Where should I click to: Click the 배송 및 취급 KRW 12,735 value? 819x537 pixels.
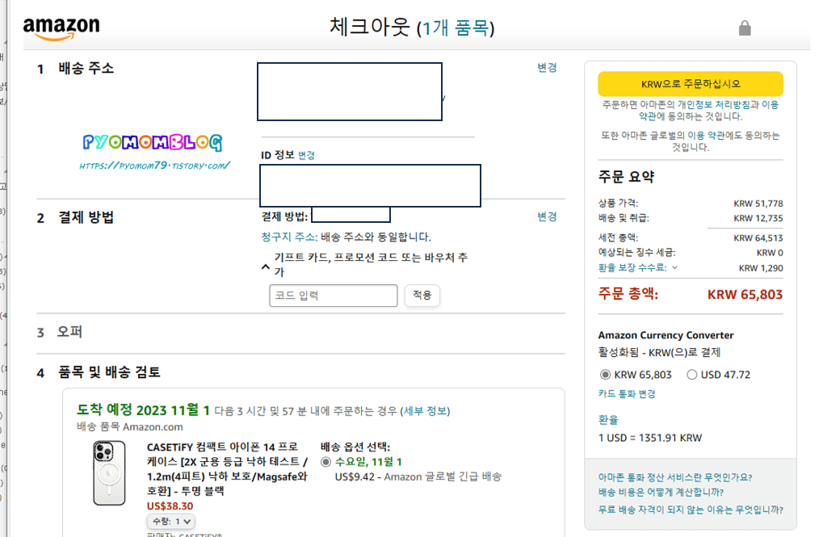pos(758,218)
